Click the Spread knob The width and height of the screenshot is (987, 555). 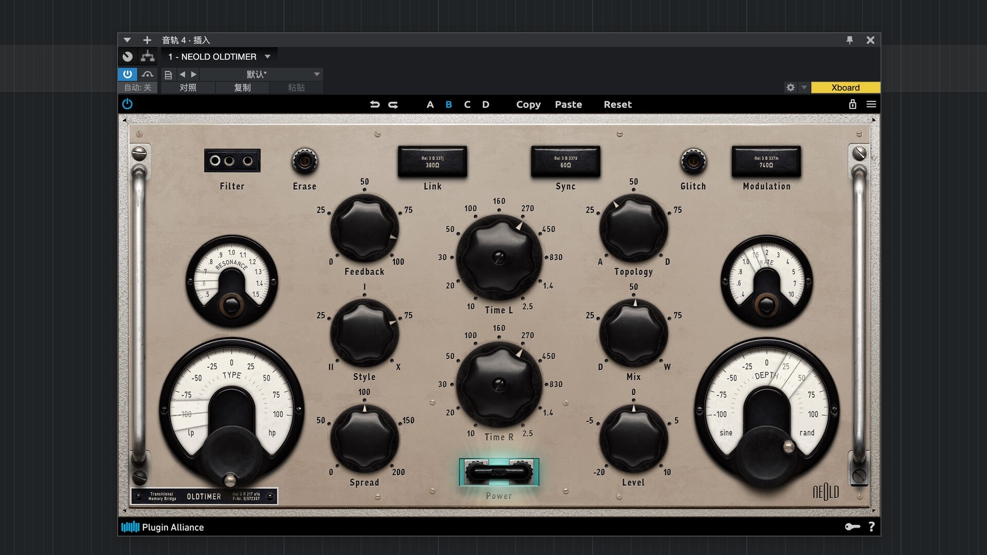364,438
